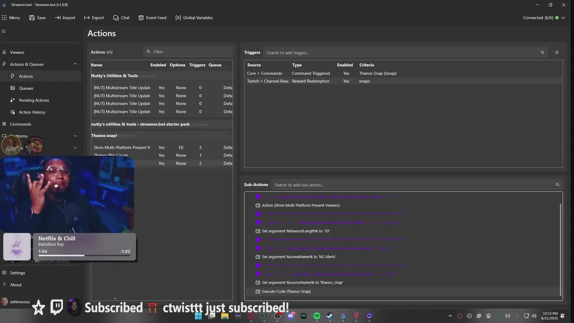Open Spotify from the taskbar

pyautogui.click(x=317, y=316)
